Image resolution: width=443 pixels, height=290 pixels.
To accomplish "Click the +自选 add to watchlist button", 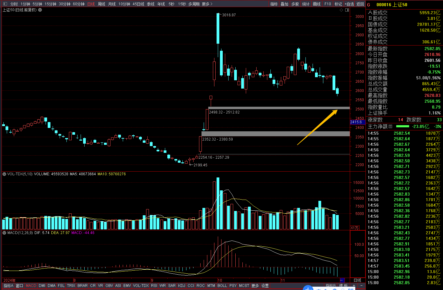I will point(349,4).
